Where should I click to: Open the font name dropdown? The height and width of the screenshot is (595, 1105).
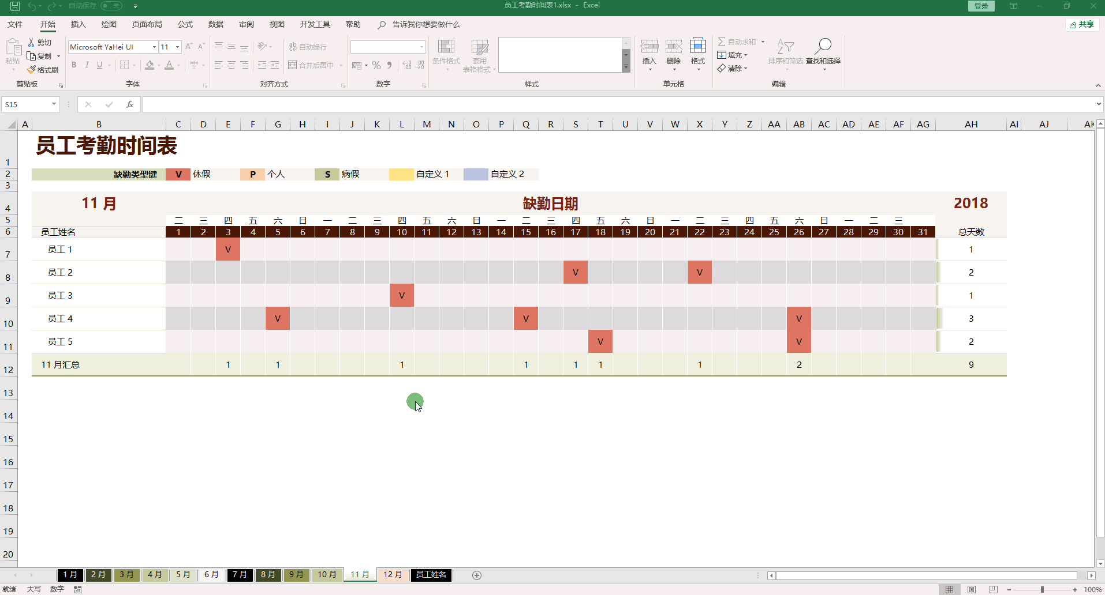(154, 47)
